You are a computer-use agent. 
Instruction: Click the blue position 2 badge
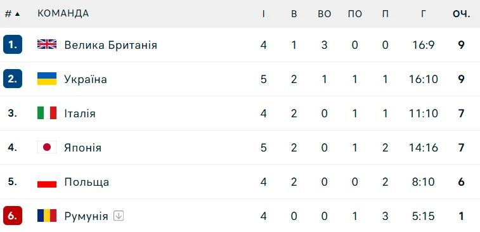(x=13, y=79)
